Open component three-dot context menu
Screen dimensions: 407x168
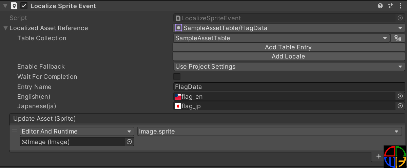[x=401, y=6]
